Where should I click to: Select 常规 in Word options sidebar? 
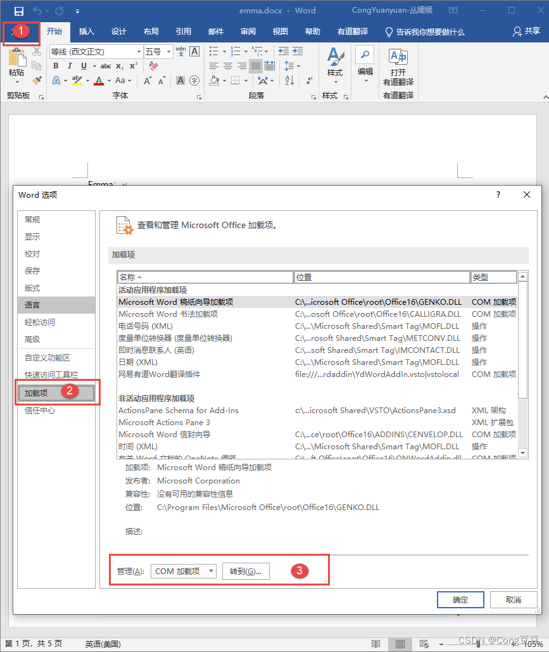(x=56, y=219)
